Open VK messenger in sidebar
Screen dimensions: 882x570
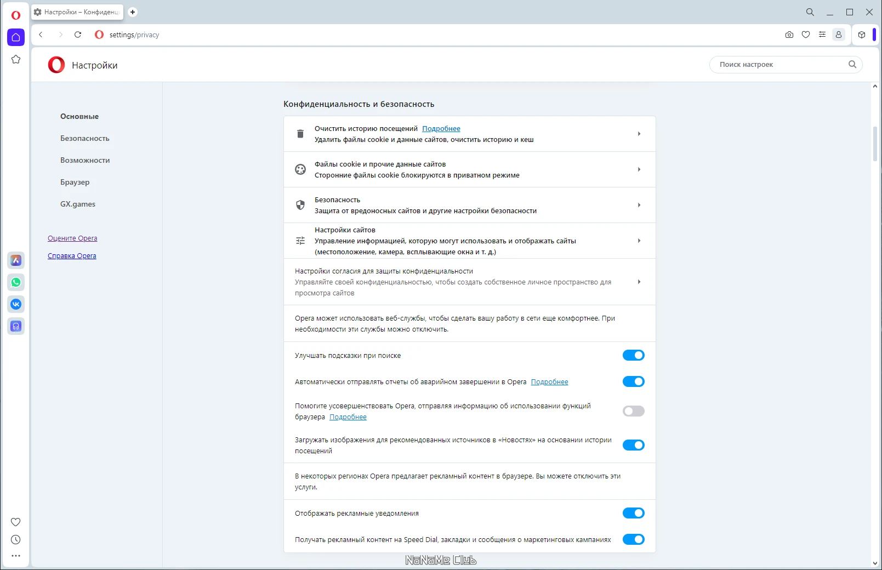[16, 304]
